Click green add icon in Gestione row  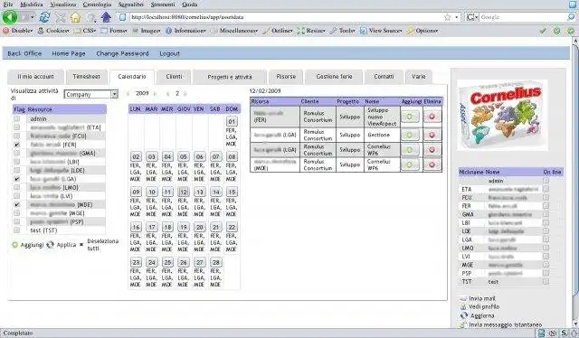[410, 135]
